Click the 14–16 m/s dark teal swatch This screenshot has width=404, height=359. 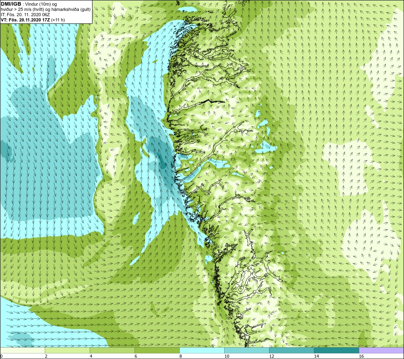[x=336, y=350]
